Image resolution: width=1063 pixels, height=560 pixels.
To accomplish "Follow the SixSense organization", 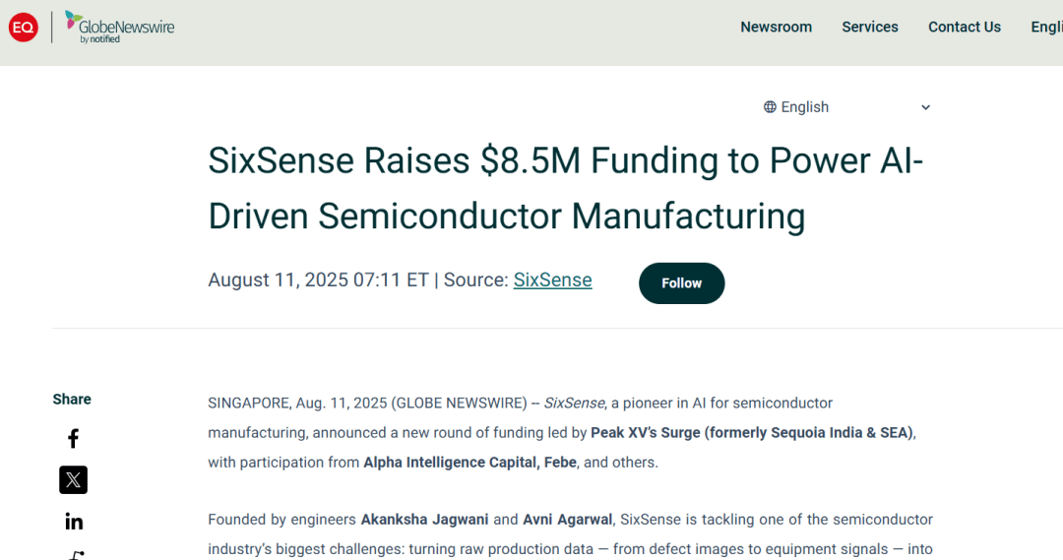I will click(681, 283).
